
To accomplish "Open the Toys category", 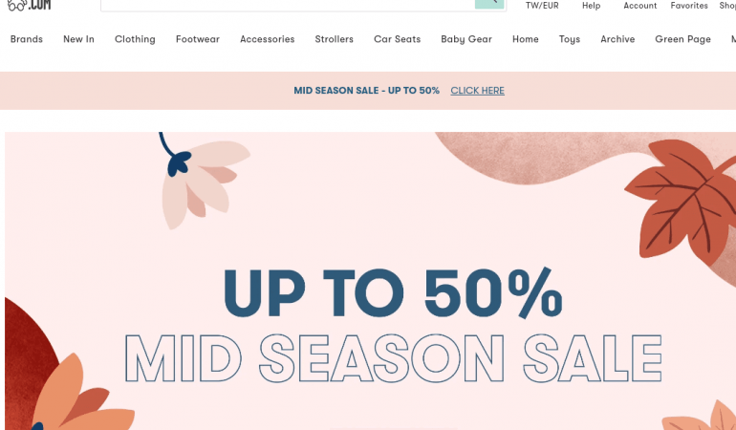I will click(x=570, y=39).
